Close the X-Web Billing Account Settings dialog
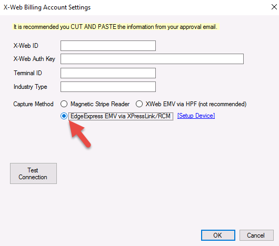Screen dimensions: 279x246 coord(274,7)
